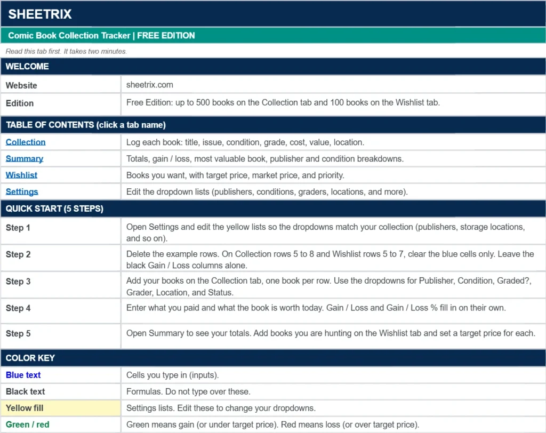Select the Step 4 label cell
Viewport: 546px width, 433px height.
click(x=61, y=311)
